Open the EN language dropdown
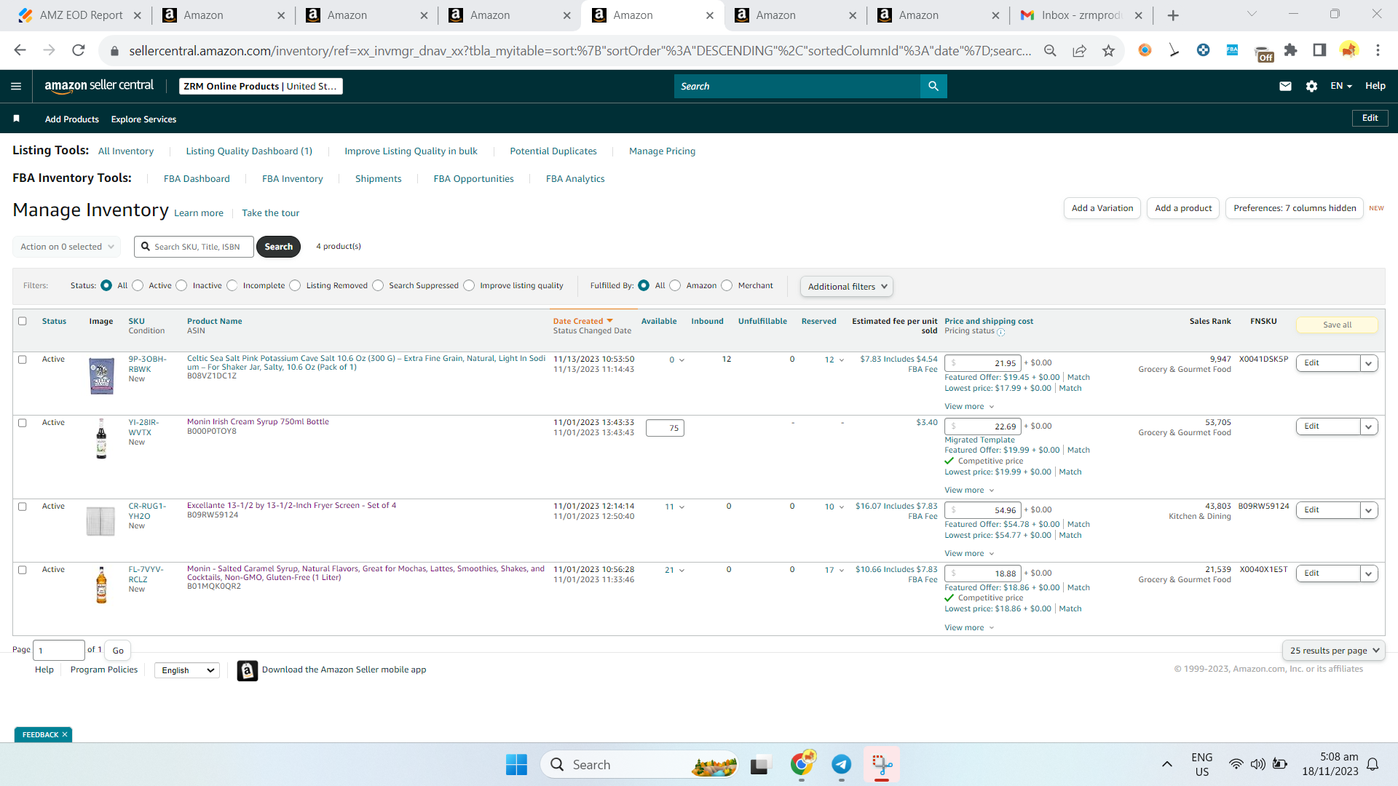This screenshot has width=1398, height=786. pyautogui.click(x=1340, y=86)
